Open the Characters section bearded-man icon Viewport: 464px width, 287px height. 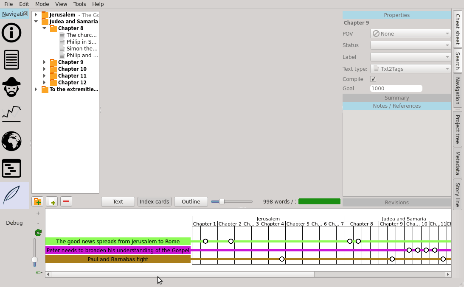(11, 87)
